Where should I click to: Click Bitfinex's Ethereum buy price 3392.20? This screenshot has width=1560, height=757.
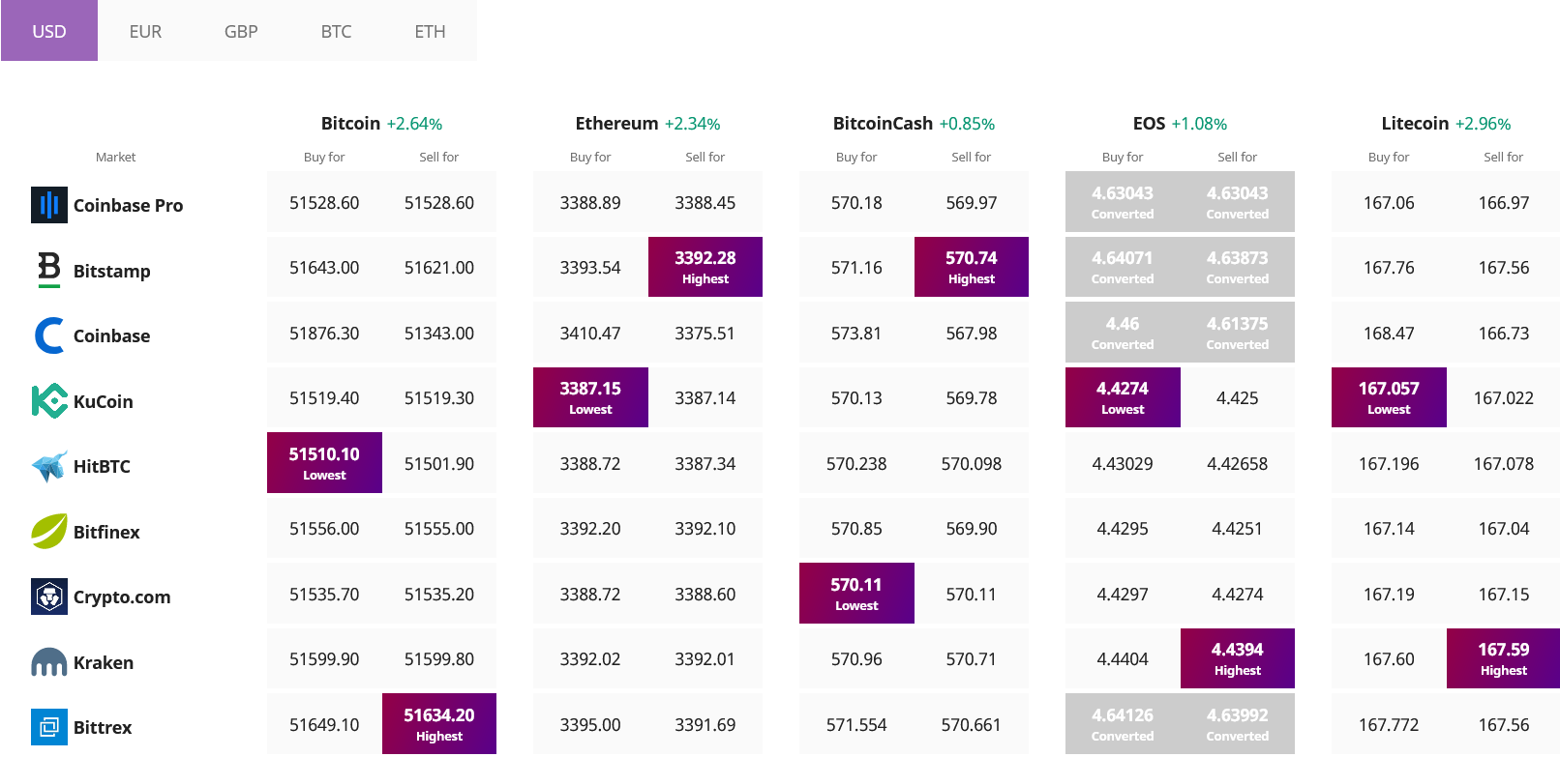click(x=590, y=528)
